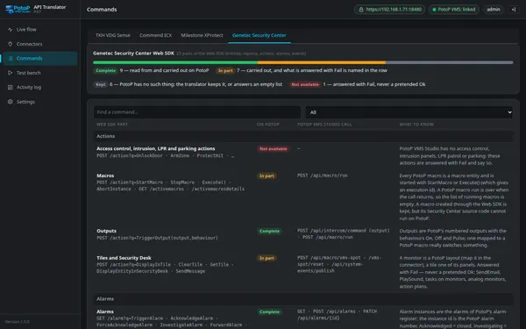Click the Commands list icon
This screenshot has width=526, height=329.
tap(10, 59)
